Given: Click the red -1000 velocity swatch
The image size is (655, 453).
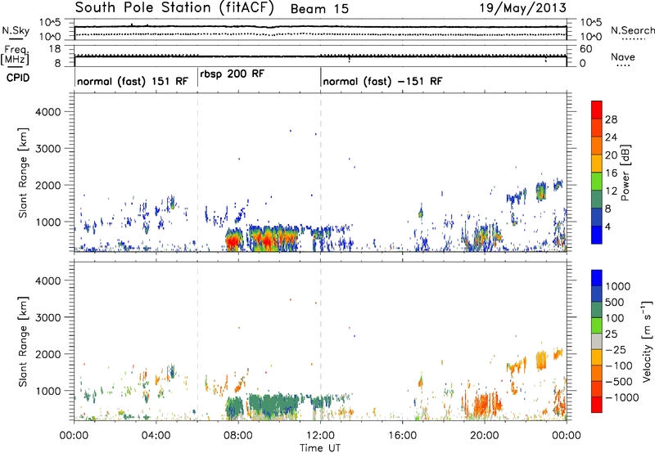Looking at the screenshot, I should 597,405.
